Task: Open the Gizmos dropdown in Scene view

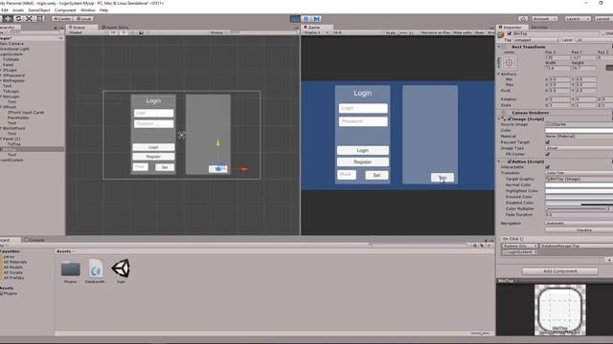Action: tap(218, 32)
